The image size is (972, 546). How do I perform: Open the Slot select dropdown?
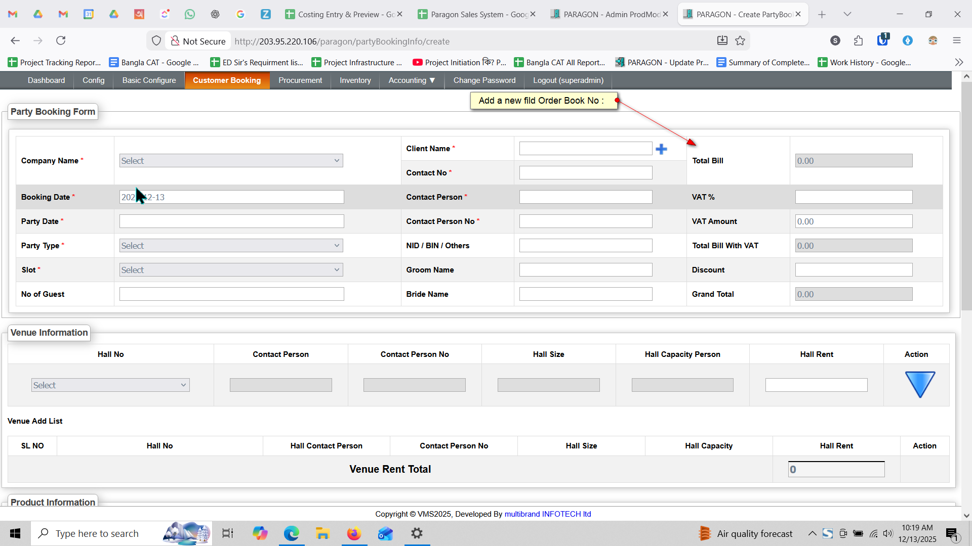click(231, 270)
